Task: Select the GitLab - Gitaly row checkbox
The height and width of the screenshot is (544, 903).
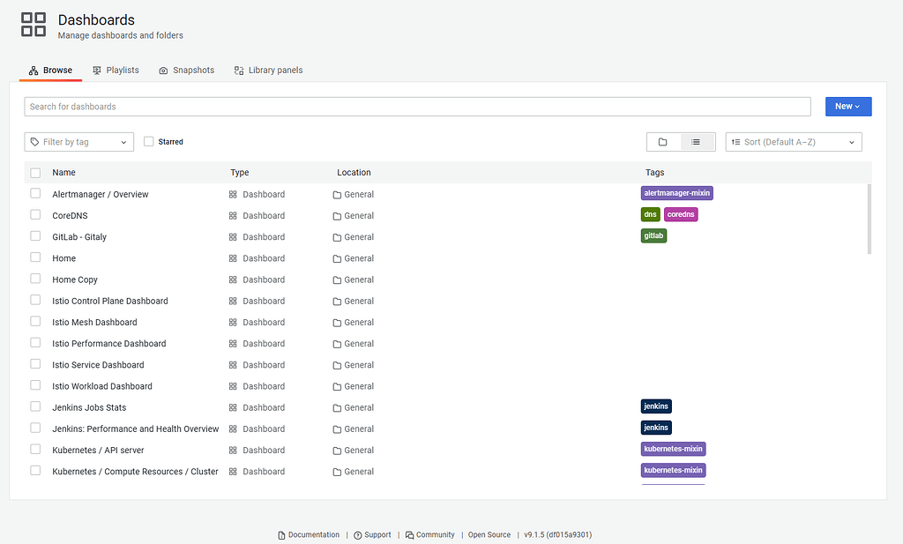Action: (x=35, y=236)
